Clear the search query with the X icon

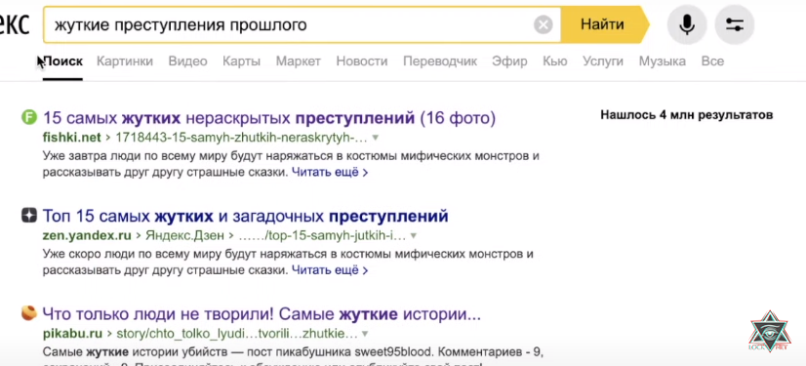coord(543,24)
